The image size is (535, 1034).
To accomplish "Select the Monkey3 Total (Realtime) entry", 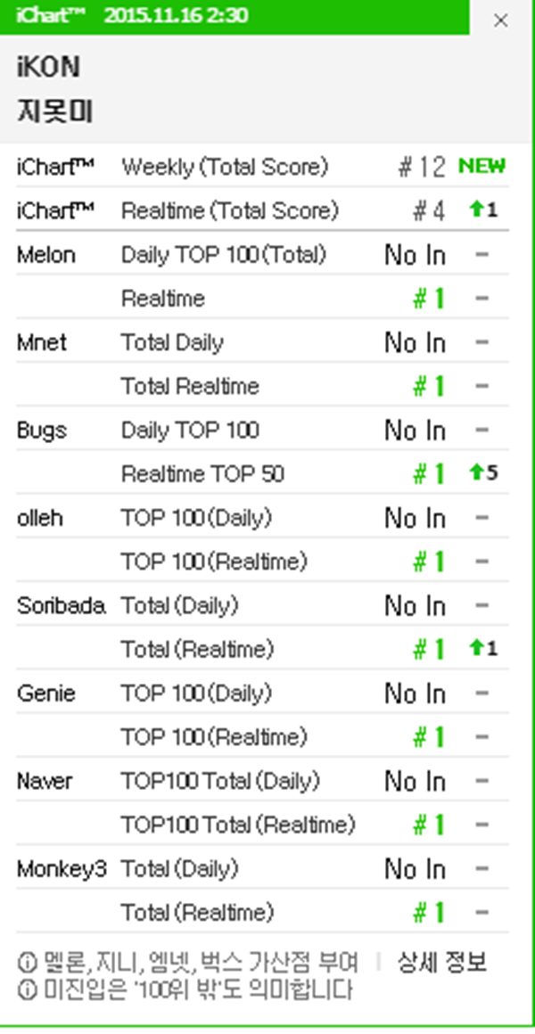I will pyautogui.click(x=197, y=912).
